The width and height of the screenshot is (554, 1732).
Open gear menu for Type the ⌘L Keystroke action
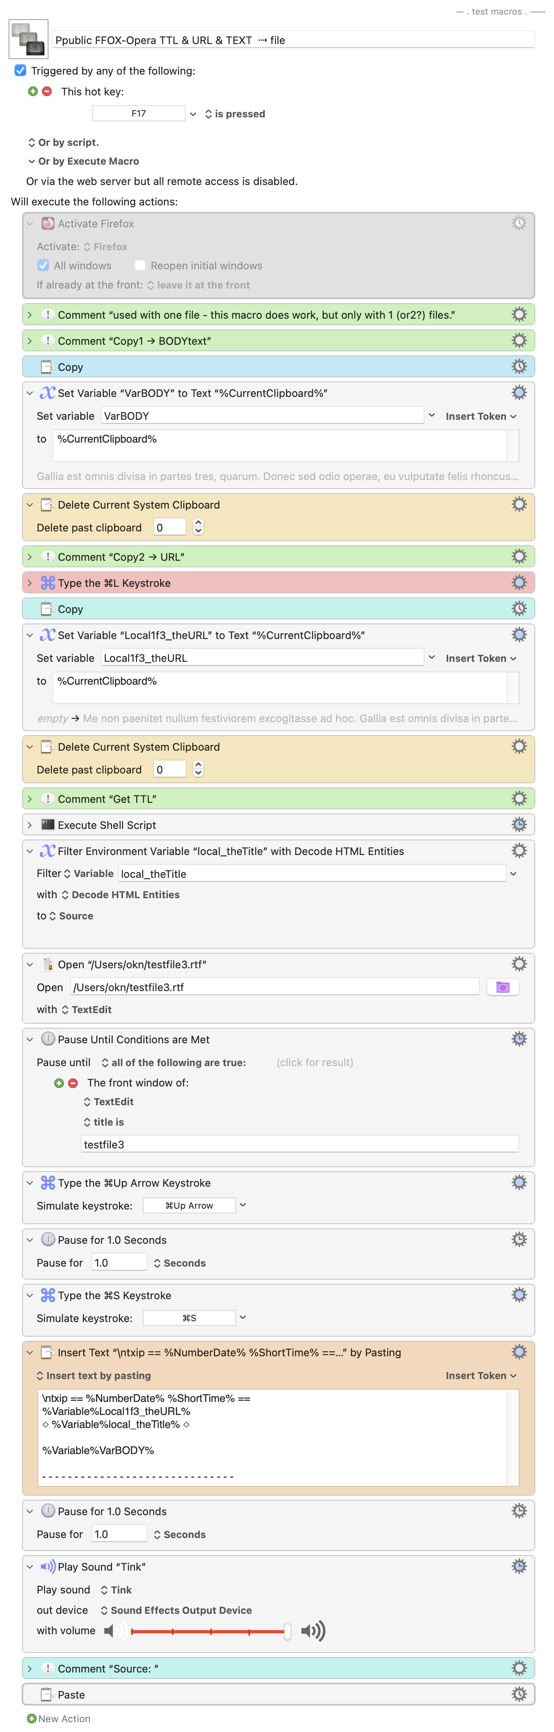pyautogui.click(x=519, y=582)
